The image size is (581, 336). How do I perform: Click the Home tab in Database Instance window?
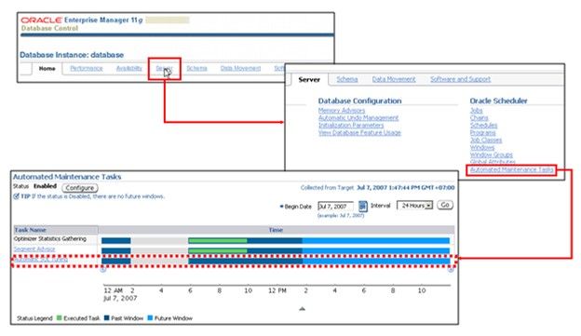tap(47, 69)
